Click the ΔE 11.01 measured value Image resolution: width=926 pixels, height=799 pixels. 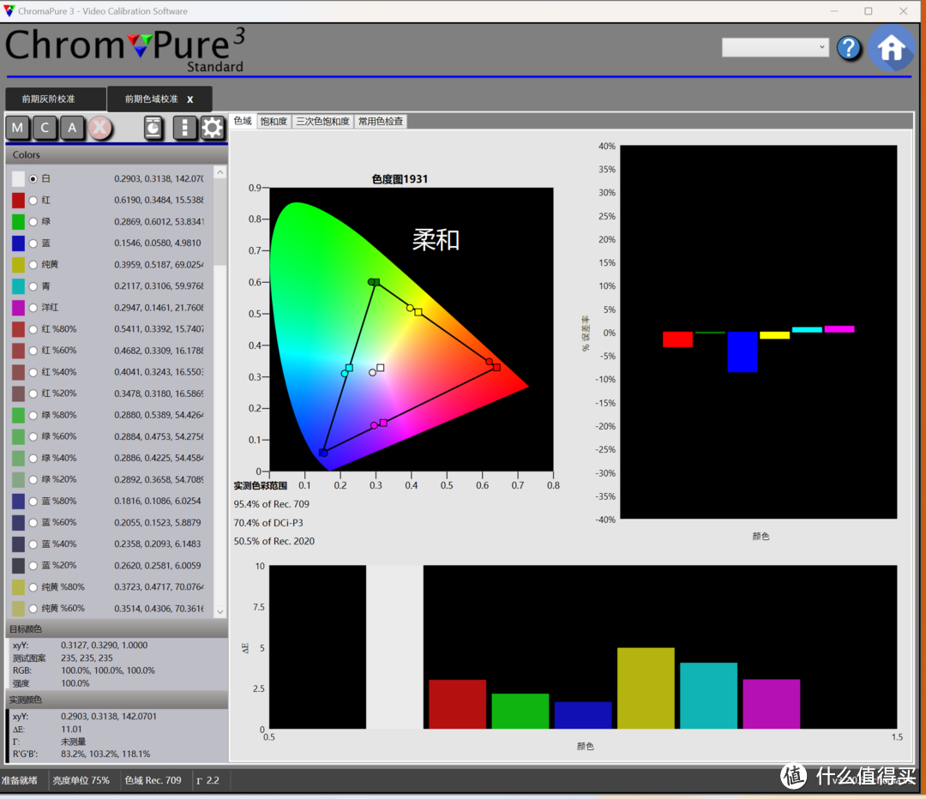[x=71, y=730]
